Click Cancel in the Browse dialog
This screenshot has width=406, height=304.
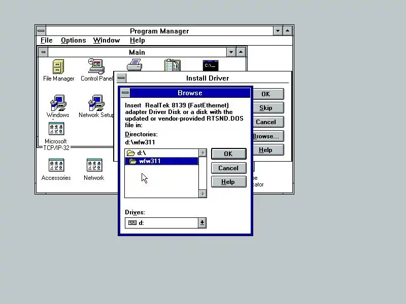[229, 168]
